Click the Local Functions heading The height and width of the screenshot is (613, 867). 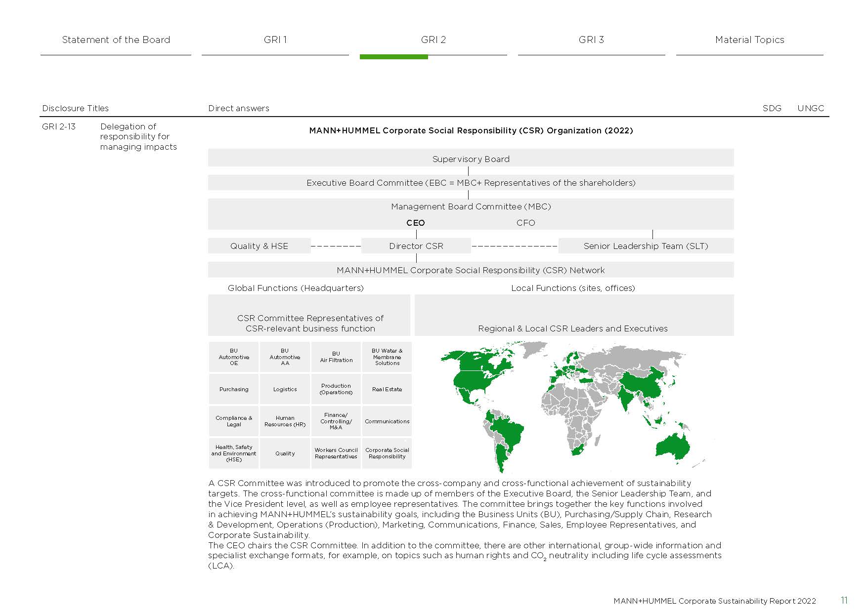coord(573,288)
